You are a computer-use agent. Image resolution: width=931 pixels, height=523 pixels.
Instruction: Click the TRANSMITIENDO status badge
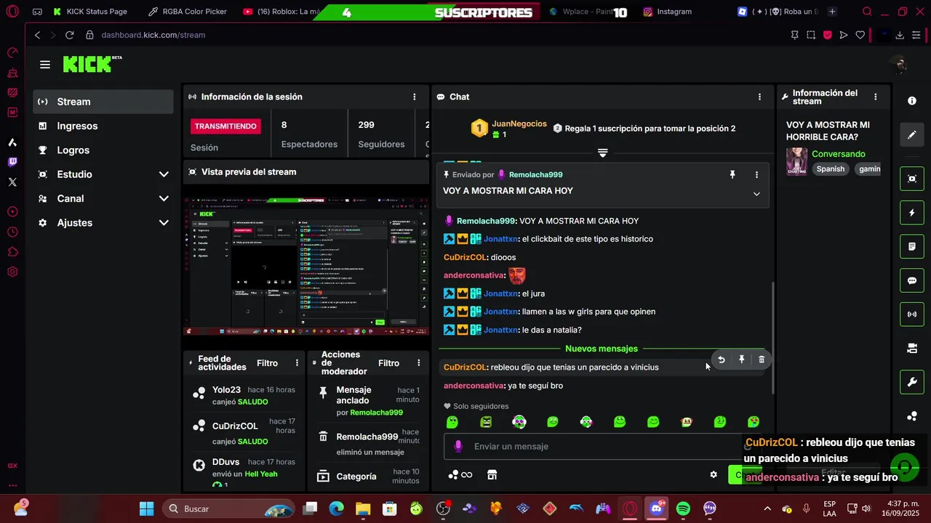tap(225, 126)
